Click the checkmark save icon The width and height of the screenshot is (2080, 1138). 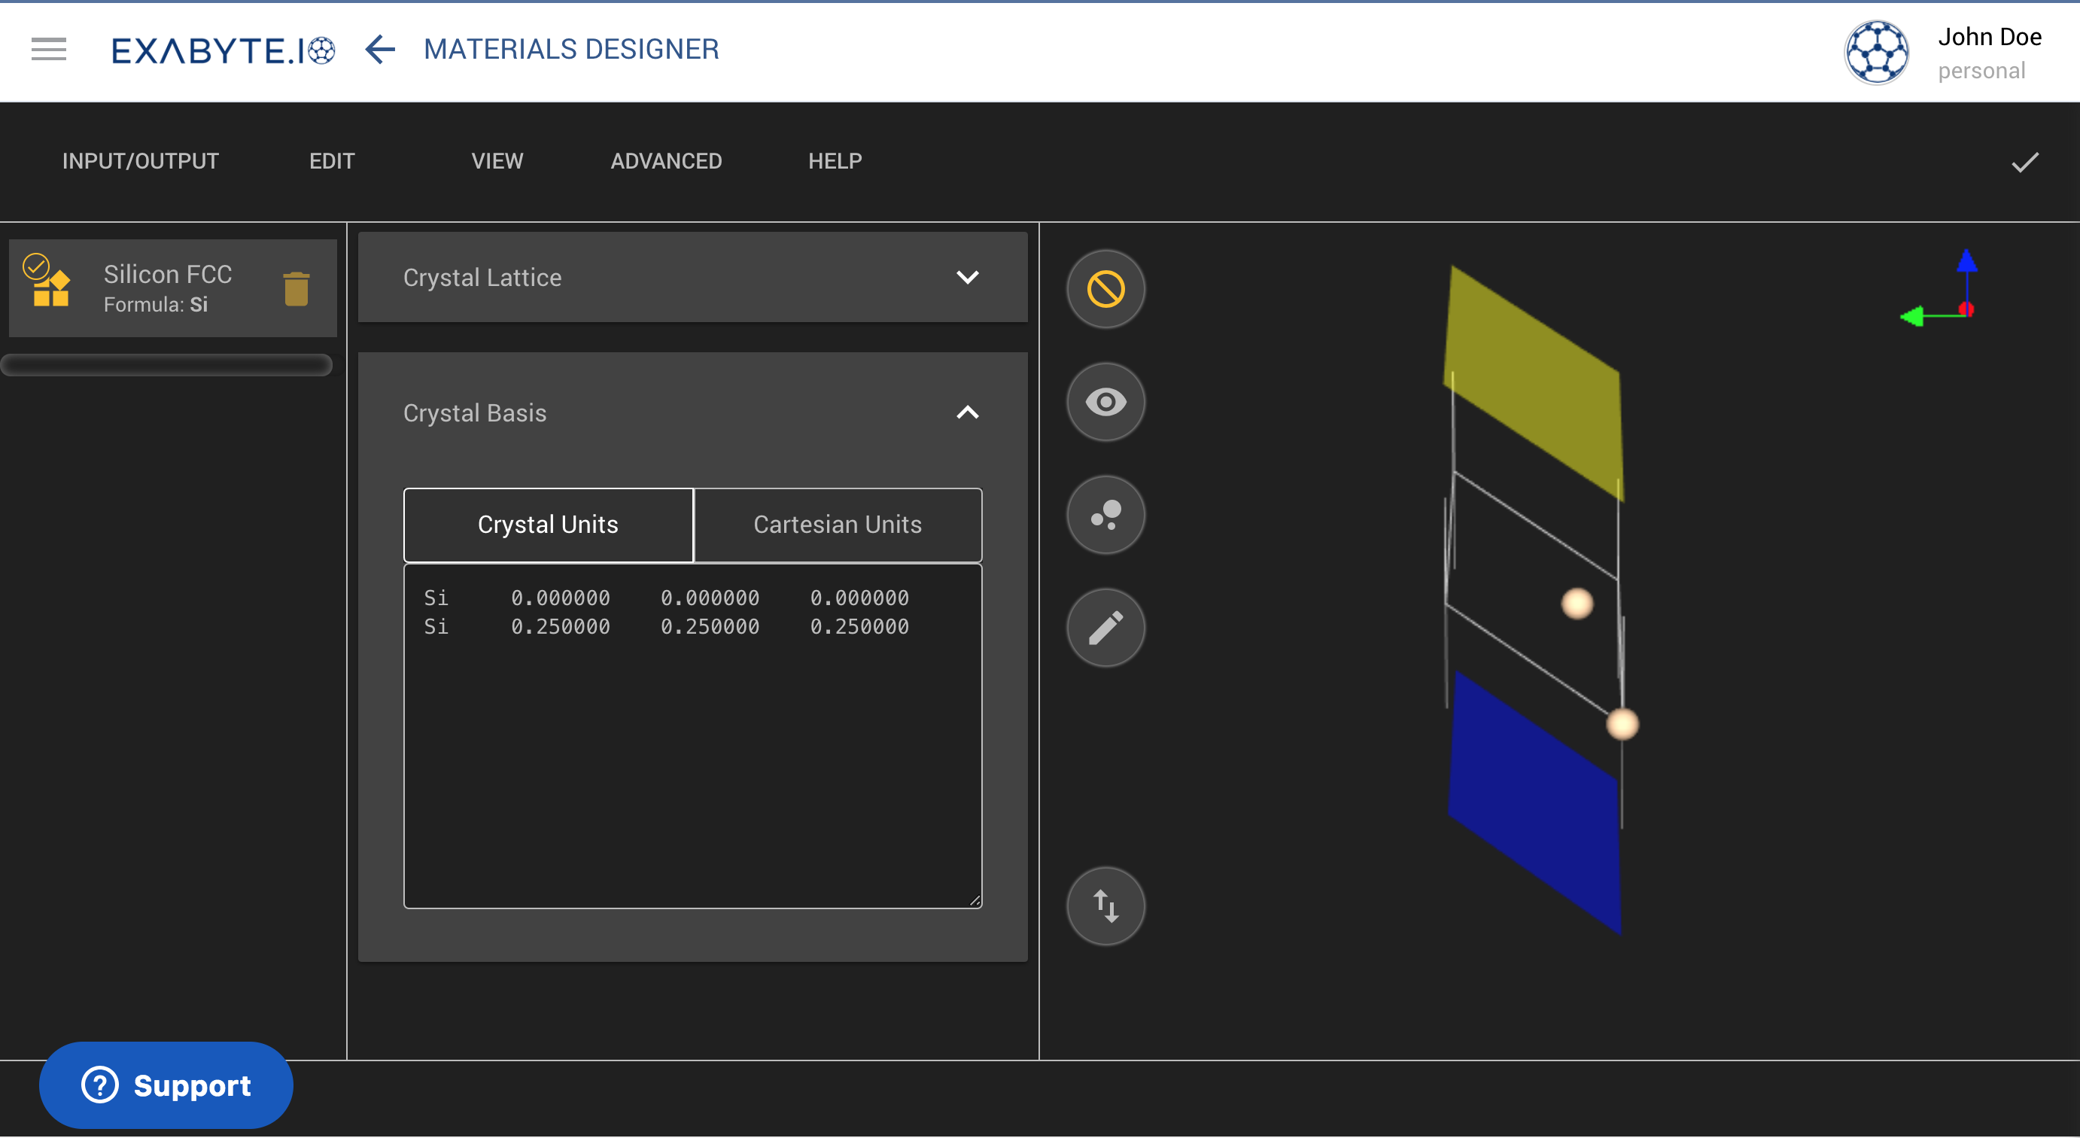(2024, 163)
